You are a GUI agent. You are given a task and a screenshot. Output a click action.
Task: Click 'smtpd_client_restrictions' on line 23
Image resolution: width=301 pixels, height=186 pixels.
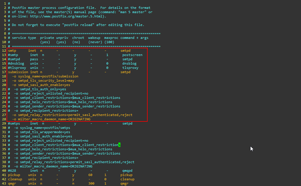(45, 98)
